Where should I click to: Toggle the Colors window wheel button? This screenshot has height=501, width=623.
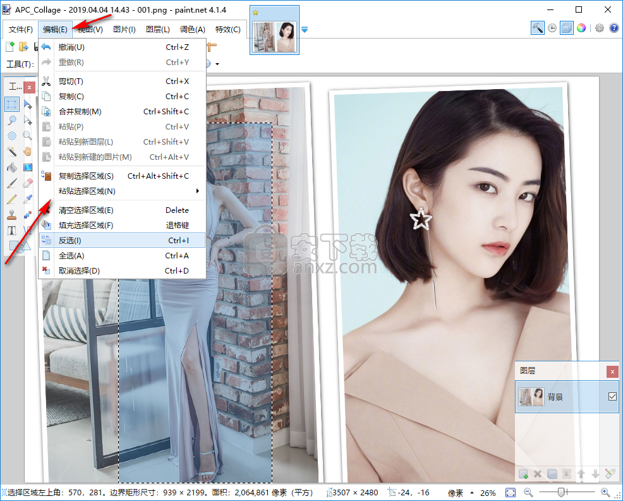581,28
